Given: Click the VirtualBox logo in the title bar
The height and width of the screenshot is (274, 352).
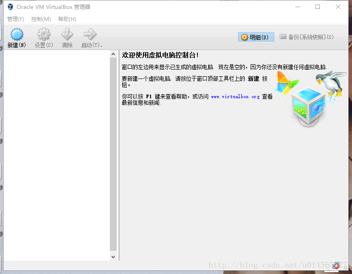Looking at the screenshot, I should 10,7.
